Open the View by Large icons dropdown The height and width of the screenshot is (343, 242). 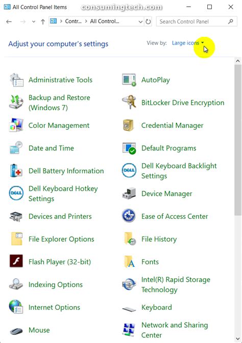188,43
